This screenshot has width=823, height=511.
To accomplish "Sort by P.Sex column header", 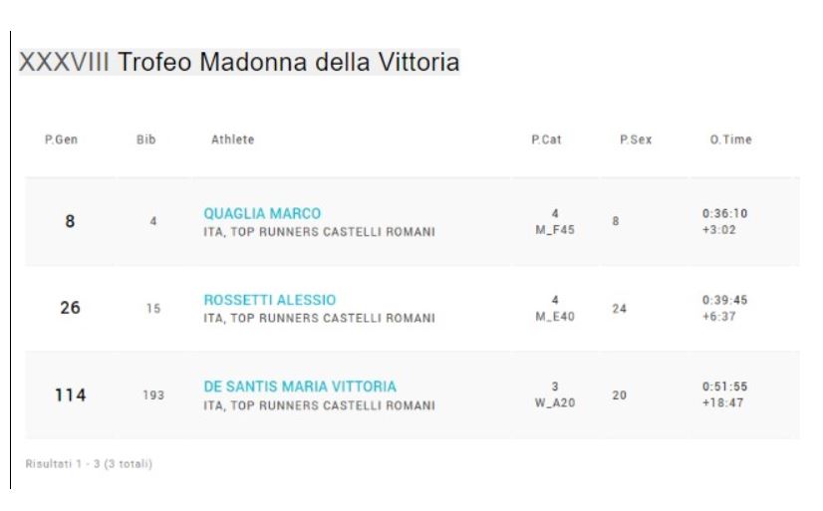I will (636, 139).
